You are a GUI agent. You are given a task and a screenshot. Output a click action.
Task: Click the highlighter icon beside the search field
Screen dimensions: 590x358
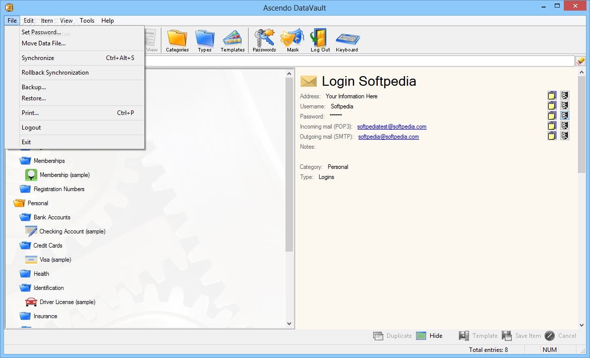click(580, 61)
